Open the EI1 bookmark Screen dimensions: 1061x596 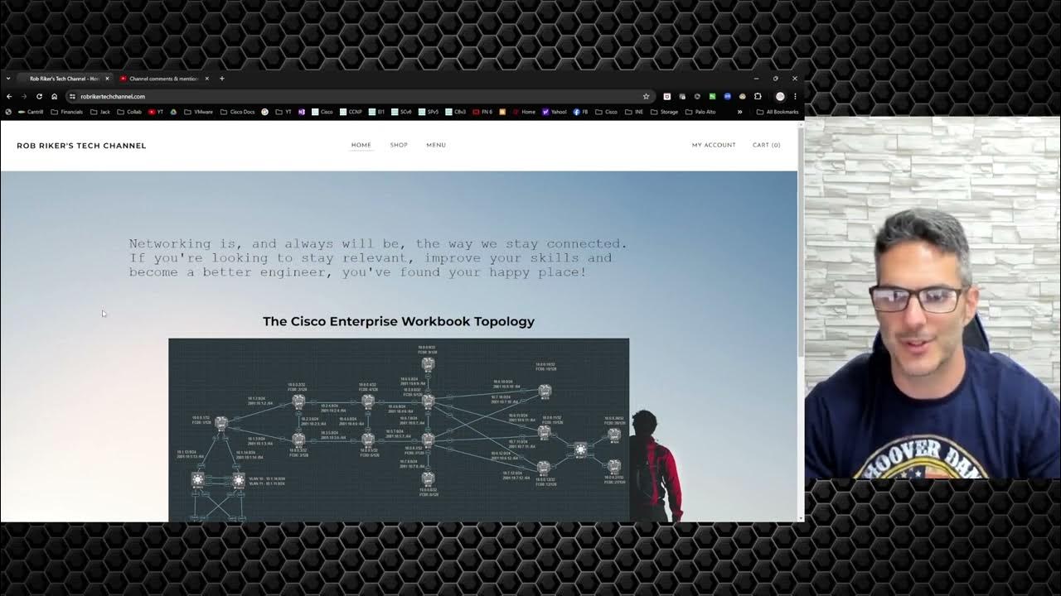[376, 112]
